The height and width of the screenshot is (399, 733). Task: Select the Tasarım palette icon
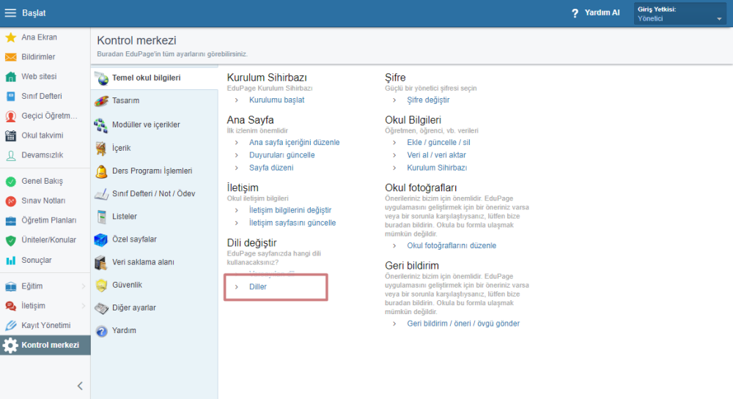[101, 101]
